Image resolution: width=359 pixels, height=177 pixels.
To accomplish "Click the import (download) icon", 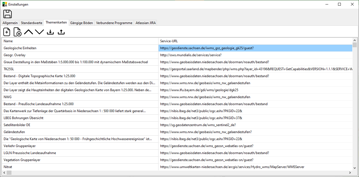I will pyautogui.click(x=50, y=32).
